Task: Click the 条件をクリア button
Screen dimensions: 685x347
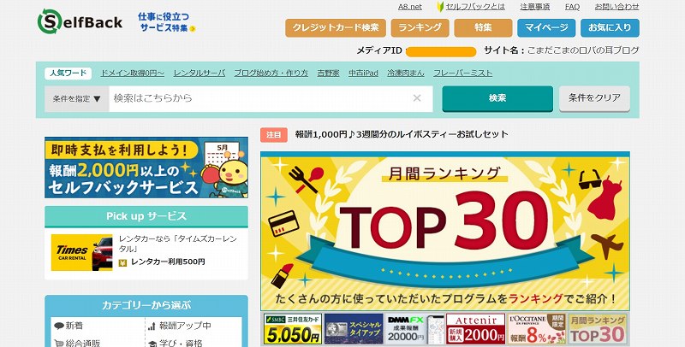Action: 594,98
